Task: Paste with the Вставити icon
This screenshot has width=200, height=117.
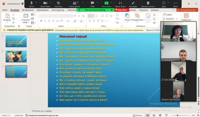Action: (7, 16)
